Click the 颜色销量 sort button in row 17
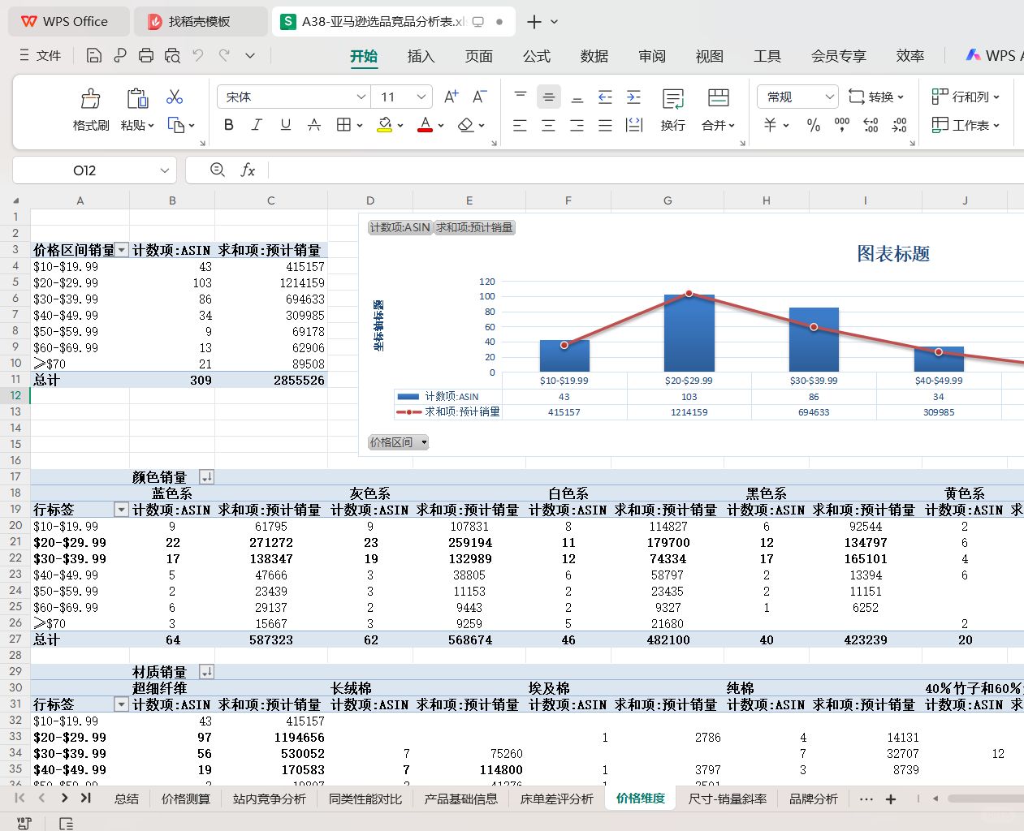1024x831 pixels. tap(206, 477)
